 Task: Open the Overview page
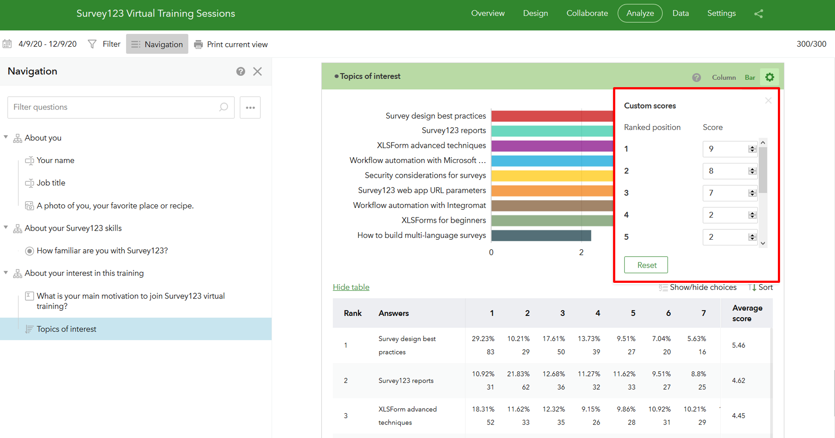pos(487,13)
